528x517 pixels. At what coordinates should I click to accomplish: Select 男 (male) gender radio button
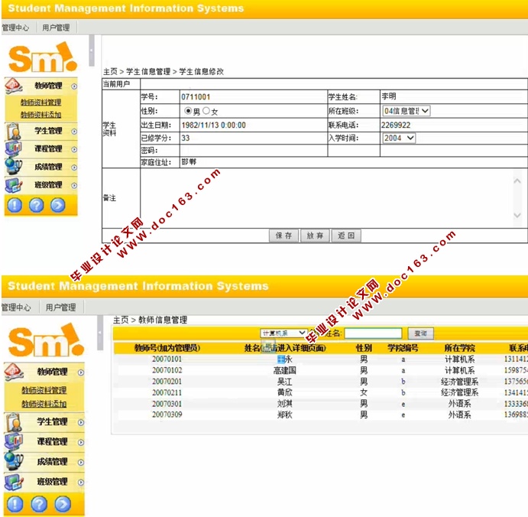(188, 111)
